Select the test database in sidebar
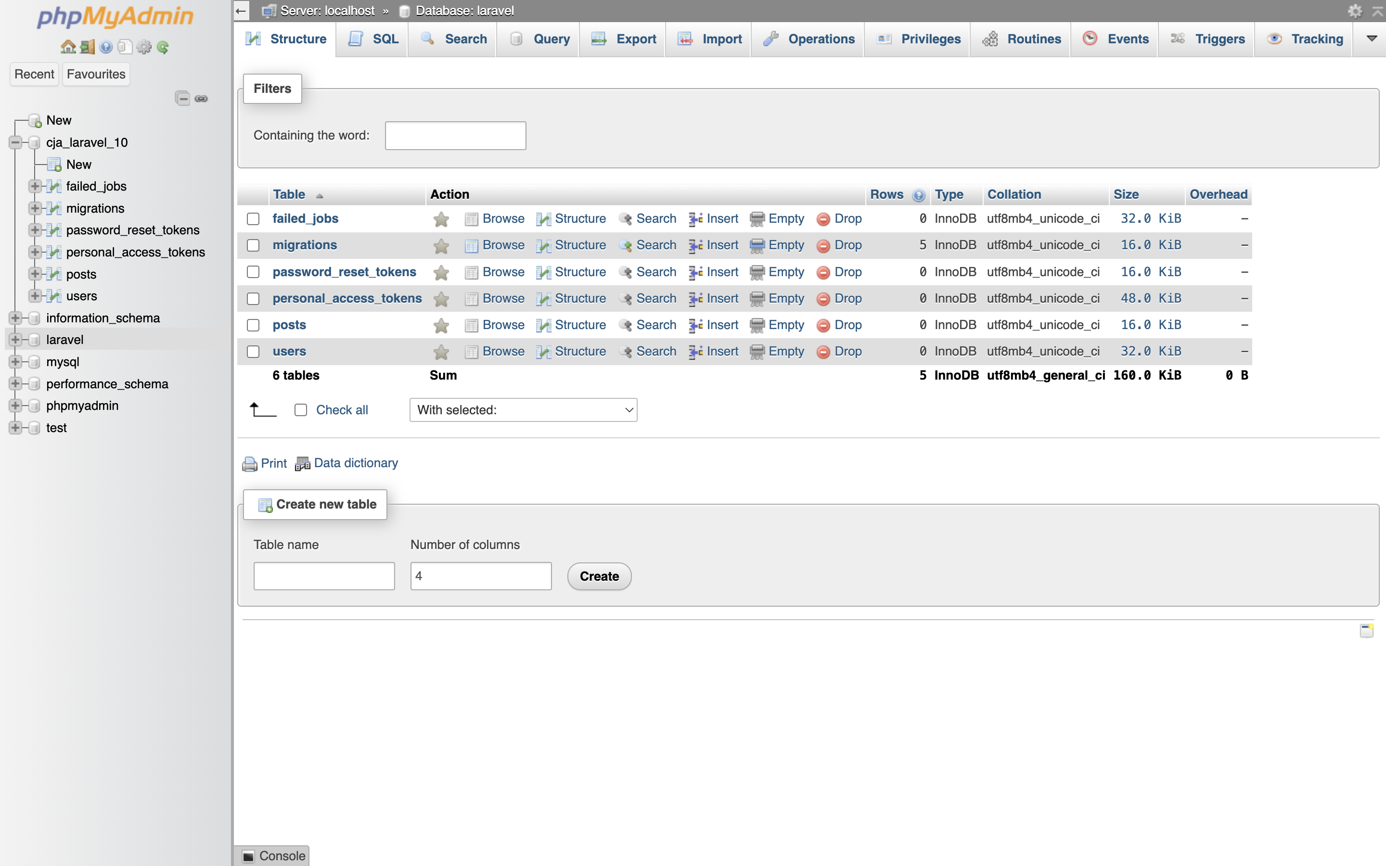This screenshot has width=1386, height=866. [56, 428]
